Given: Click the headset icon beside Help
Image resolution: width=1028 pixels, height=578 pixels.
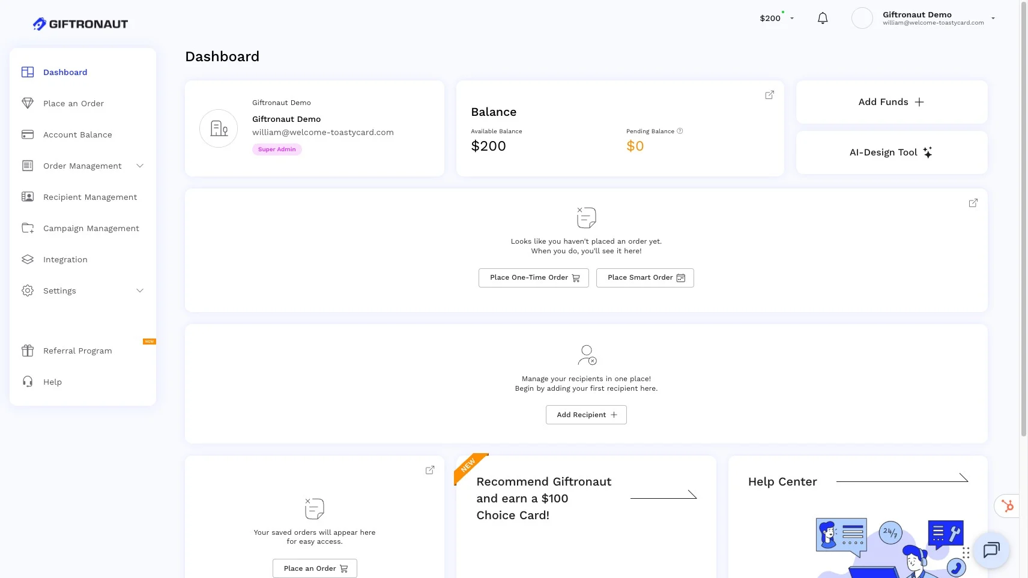Looking at the screenshot, I should [x=28, y=382].
